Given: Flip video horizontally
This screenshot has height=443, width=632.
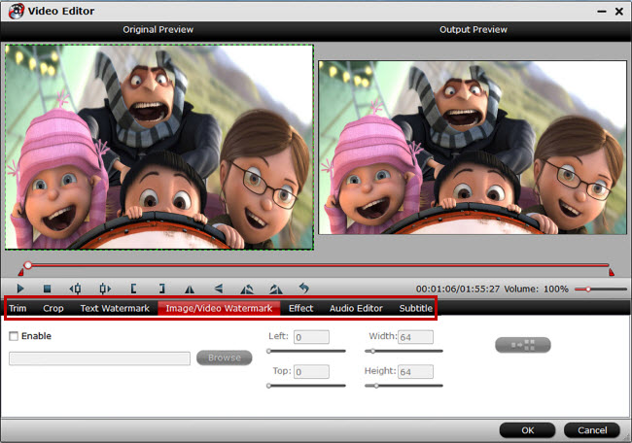Looking at the screenshot, I should click(x=190, y=289).
